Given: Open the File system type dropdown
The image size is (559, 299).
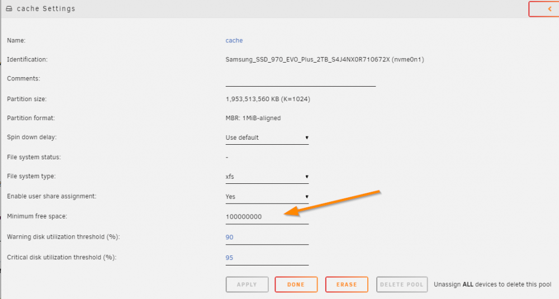Looking at the screenshot, I should (x=267, y=177).
